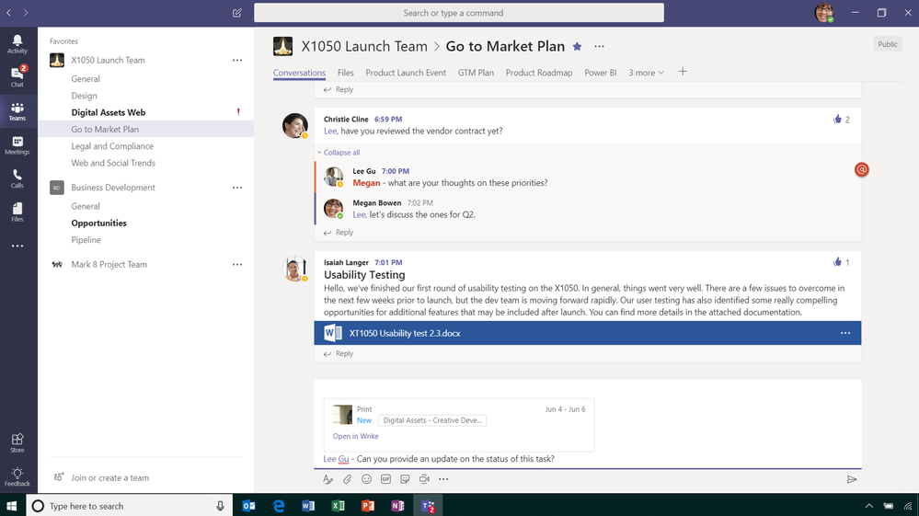Open Outlook from the taskbar
This screenshot has width=919, height=516.
click(248, 506)
